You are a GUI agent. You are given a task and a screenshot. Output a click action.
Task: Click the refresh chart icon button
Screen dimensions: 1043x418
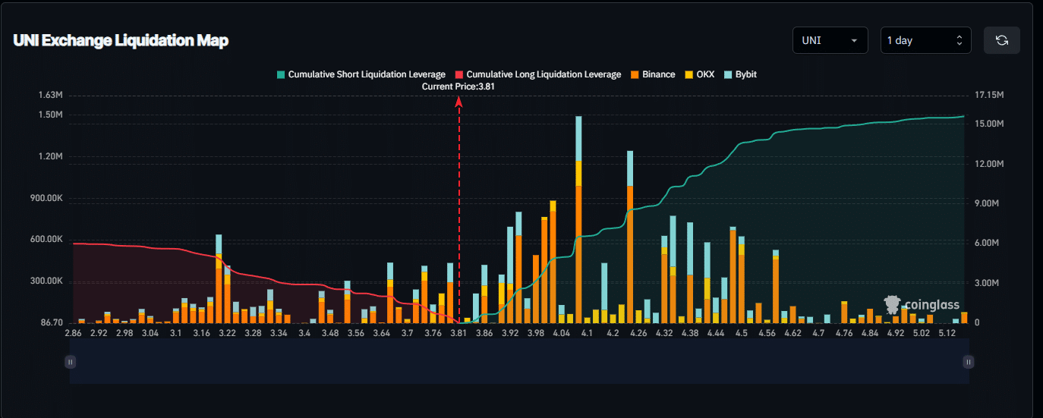click(1001, 40)
